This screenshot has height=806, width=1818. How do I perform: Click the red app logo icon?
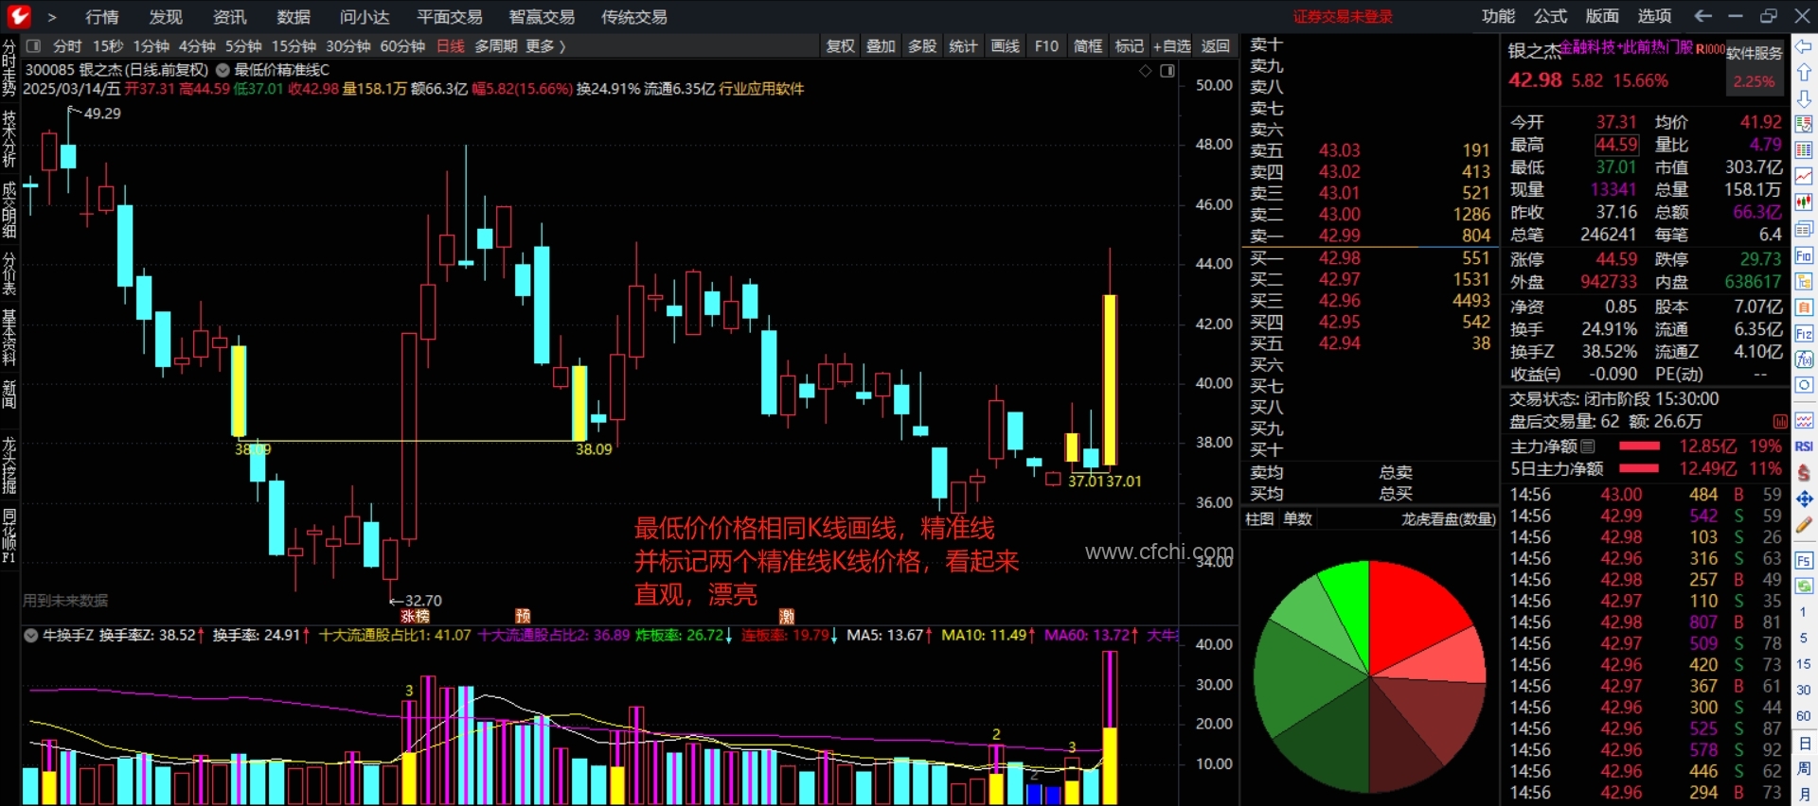19,16
